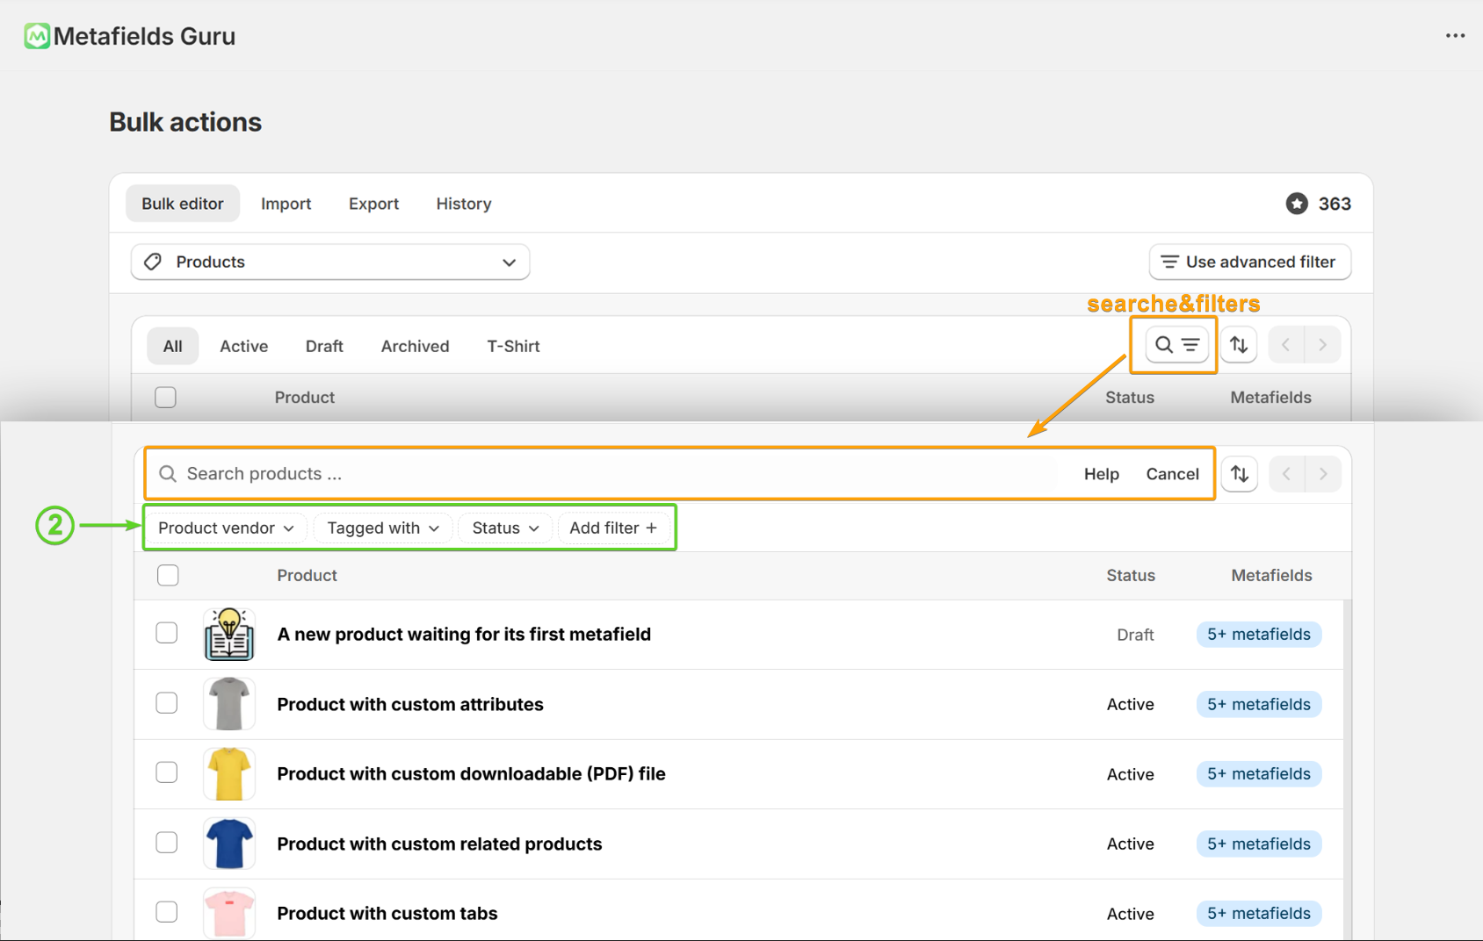Open the three-dot more options menu
Screen dimensions: 1483x941
click(x=1455, y=36)
